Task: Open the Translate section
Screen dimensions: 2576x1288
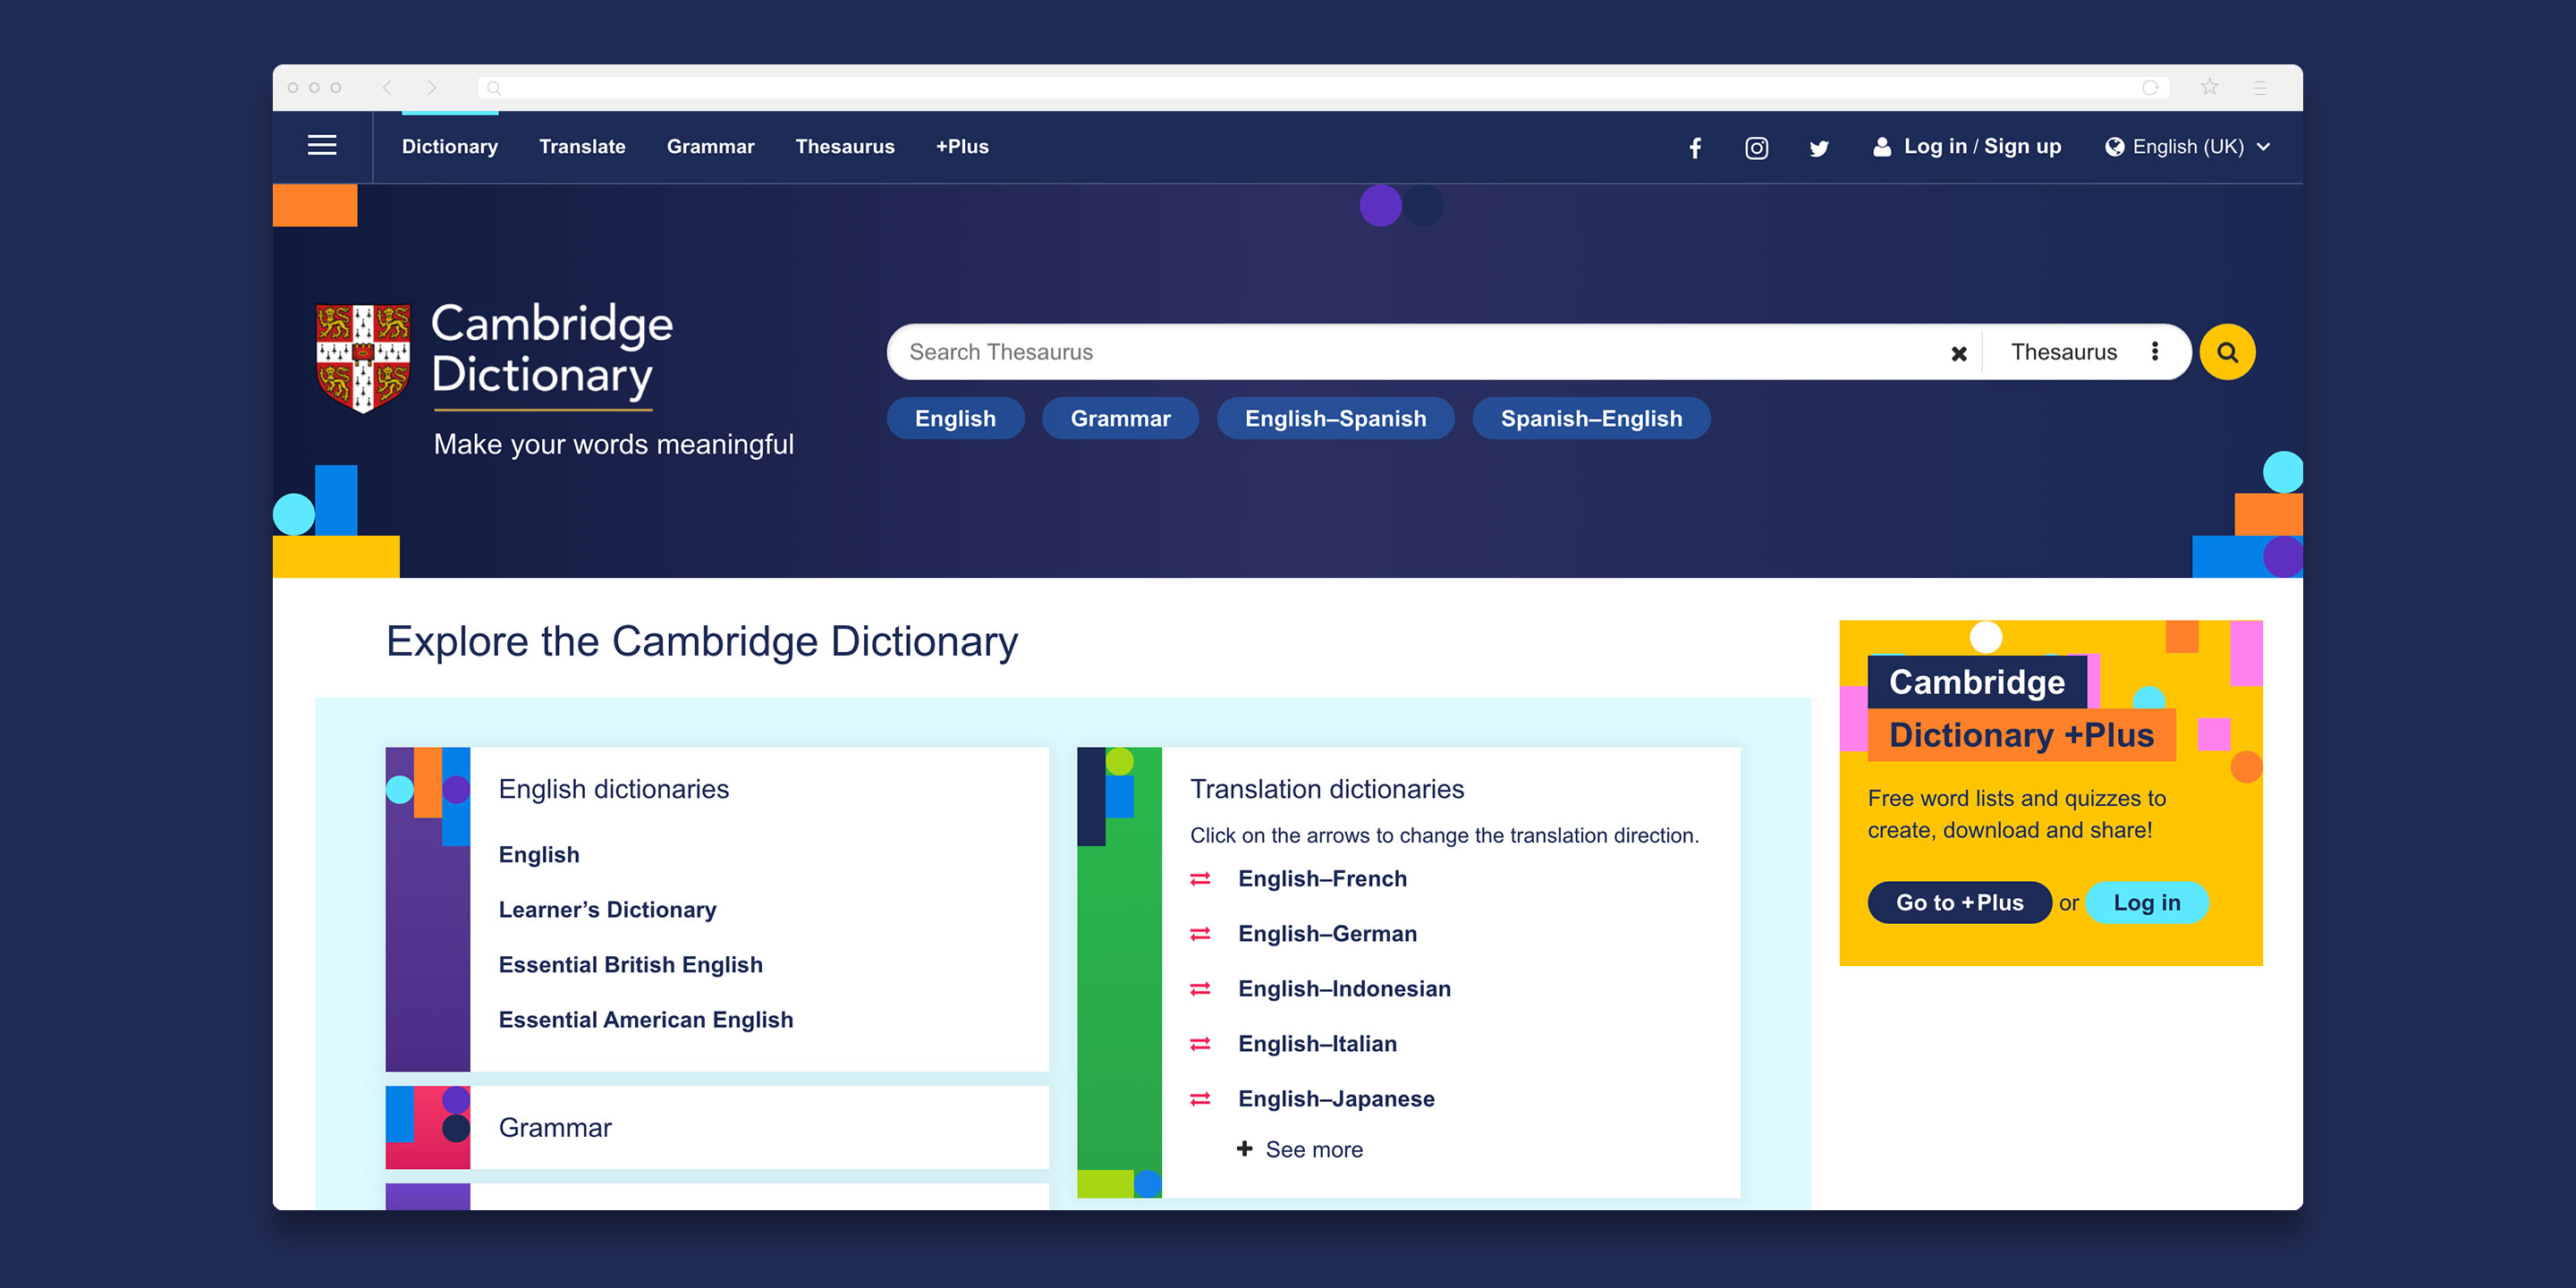Action: 582,146
